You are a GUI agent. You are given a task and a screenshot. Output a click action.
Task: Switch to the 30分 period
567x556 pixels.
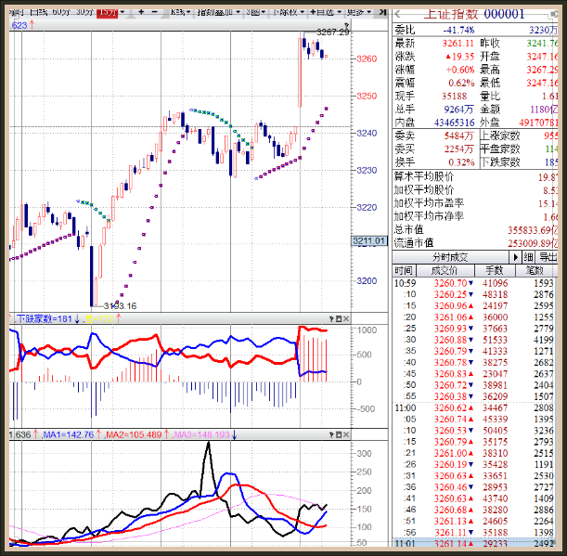coord(85,12)
